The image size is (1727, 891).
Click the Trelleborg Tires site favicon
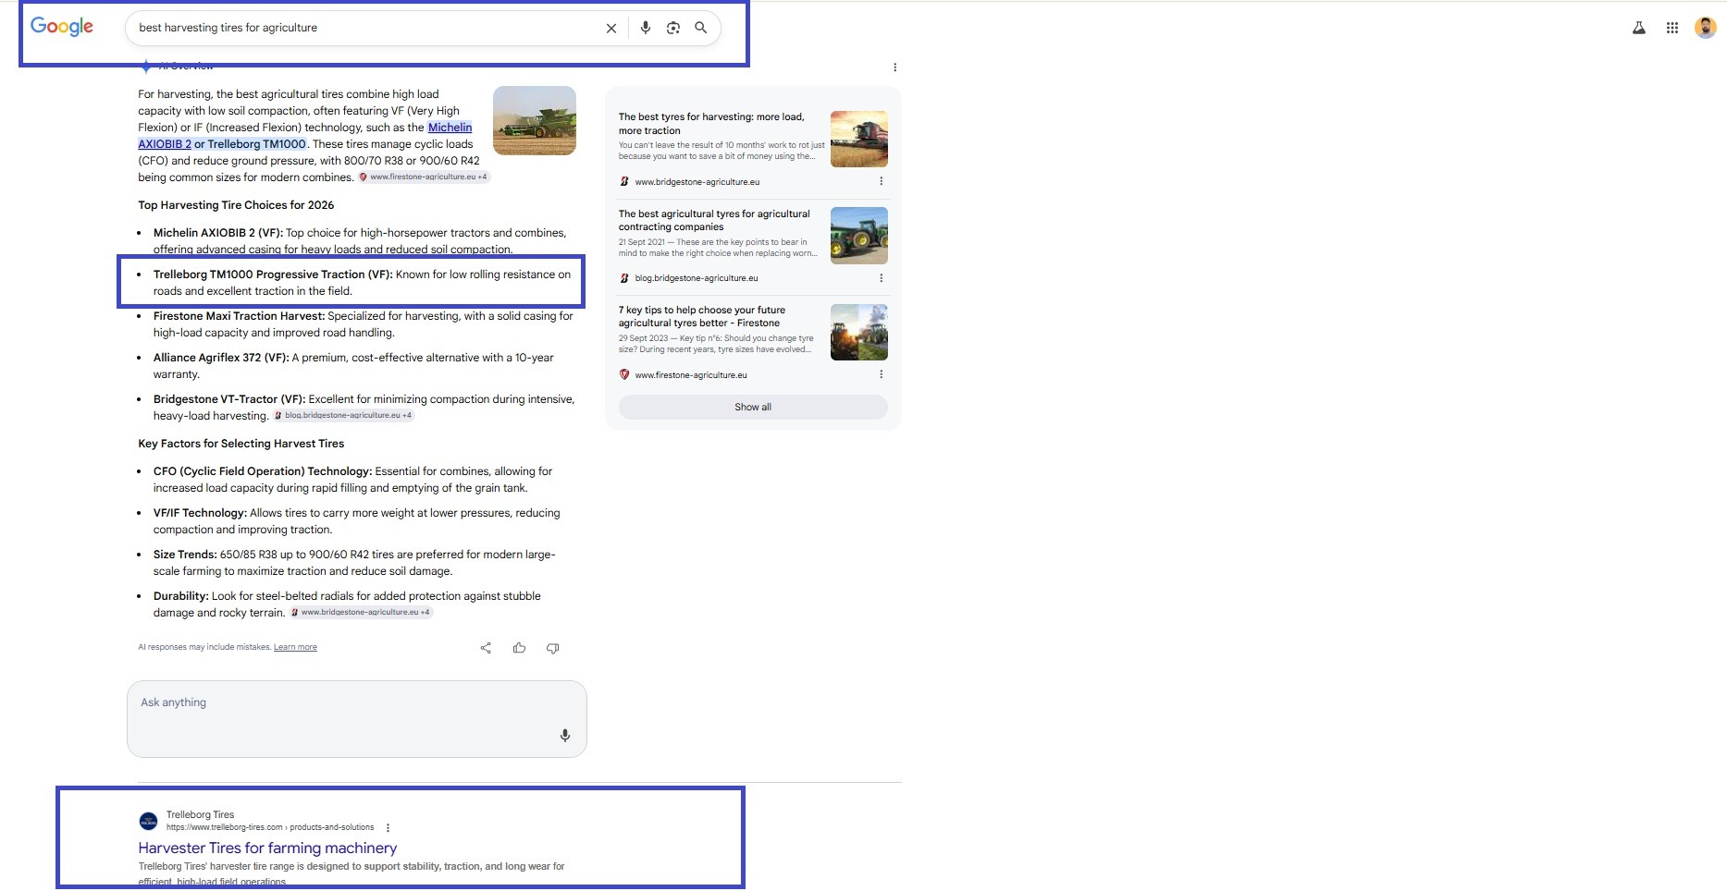[148, 821]
